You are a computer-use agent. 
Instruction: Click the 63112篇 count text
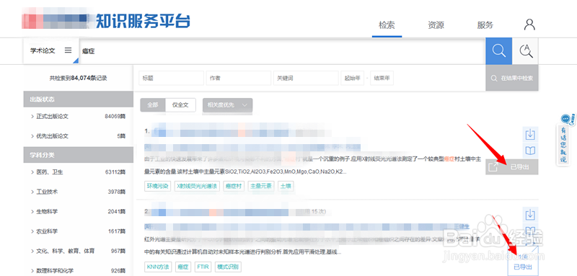(115, 172)
